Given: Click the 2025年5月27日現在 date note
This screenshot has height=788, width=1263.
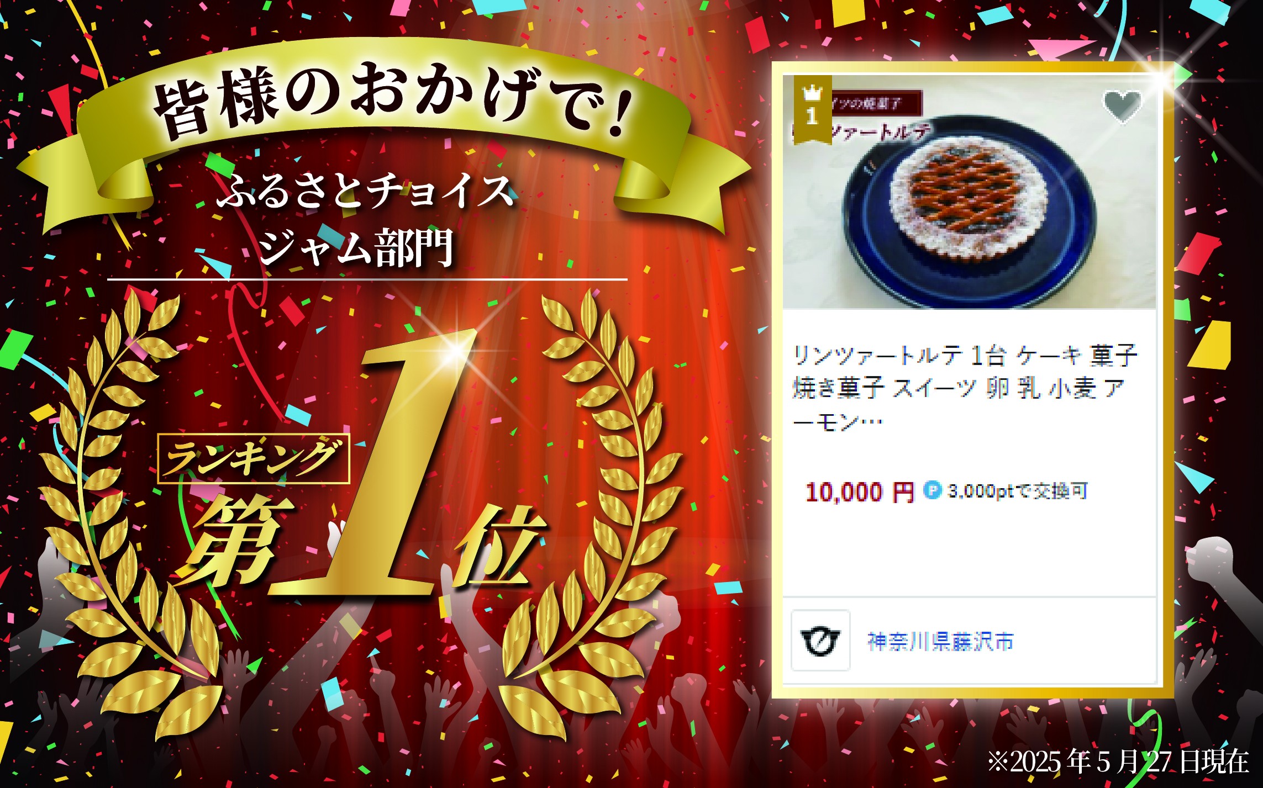Looking at the screenshot, I should tap(1118, 762).
